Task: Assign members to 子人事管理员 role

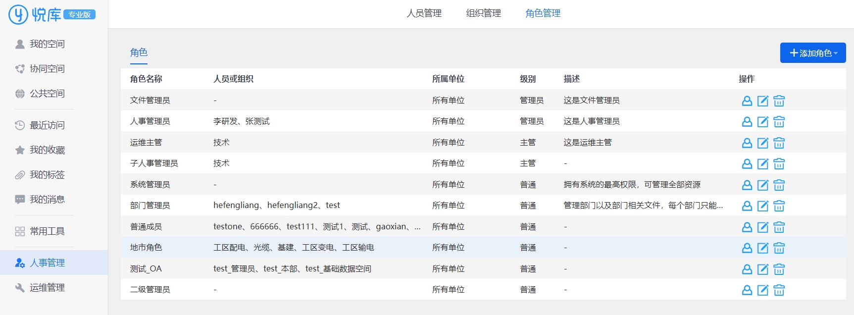Action: (747, 164)
